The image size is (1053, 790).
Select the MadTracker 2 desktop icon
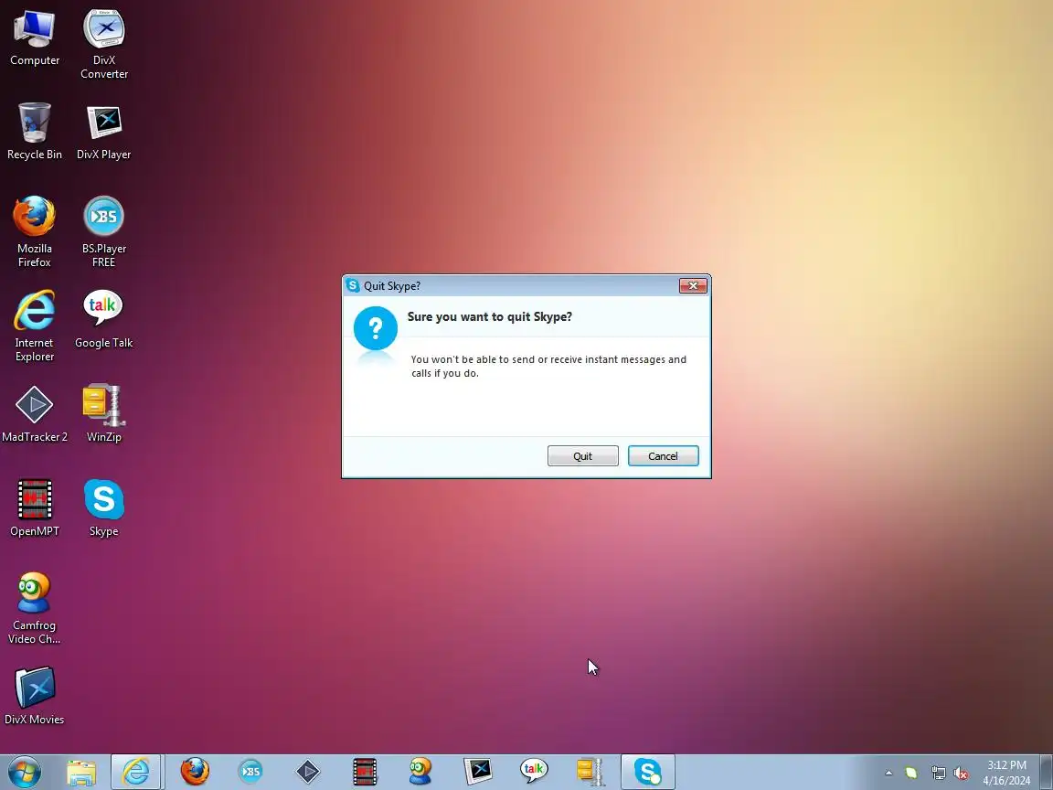click(x=34, y=414)
